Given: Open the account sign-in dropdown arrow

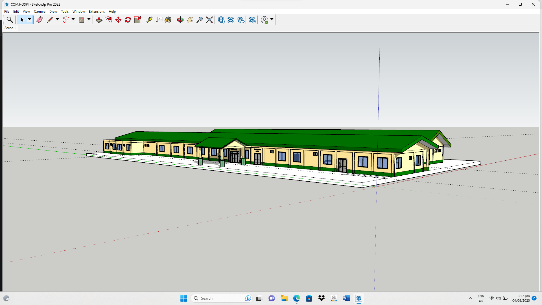Looking at the screenshot, I should coord(272,19).
